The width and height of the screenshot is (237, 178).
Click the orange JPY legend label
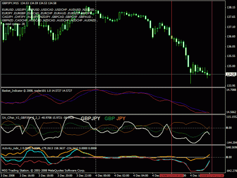pyautogui.click(x=121, y=118)
